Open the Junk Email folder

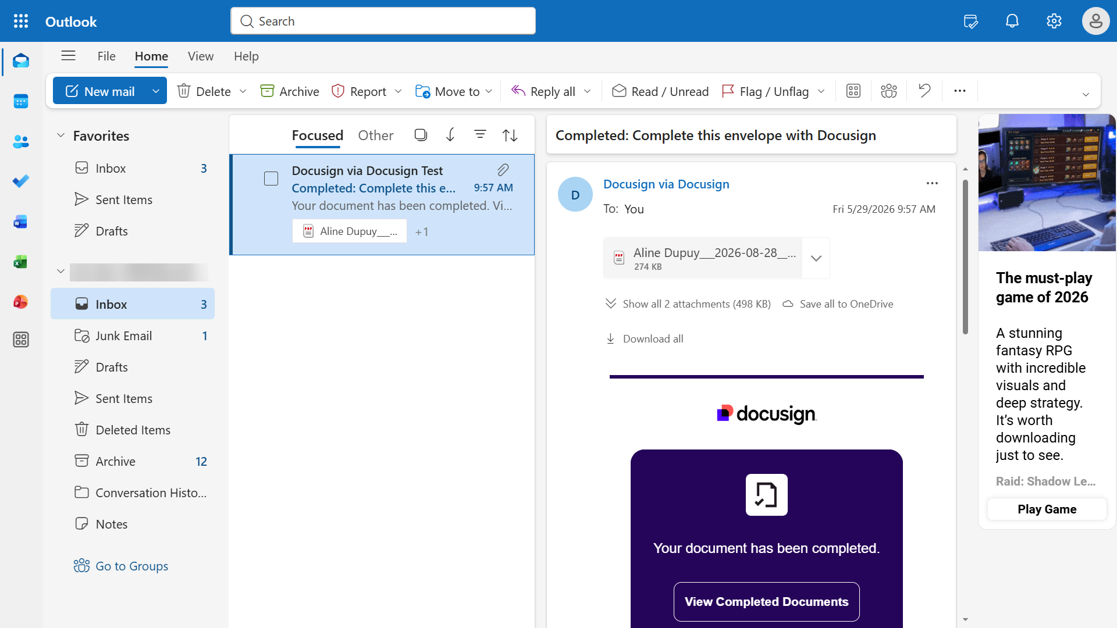point(133,336)
